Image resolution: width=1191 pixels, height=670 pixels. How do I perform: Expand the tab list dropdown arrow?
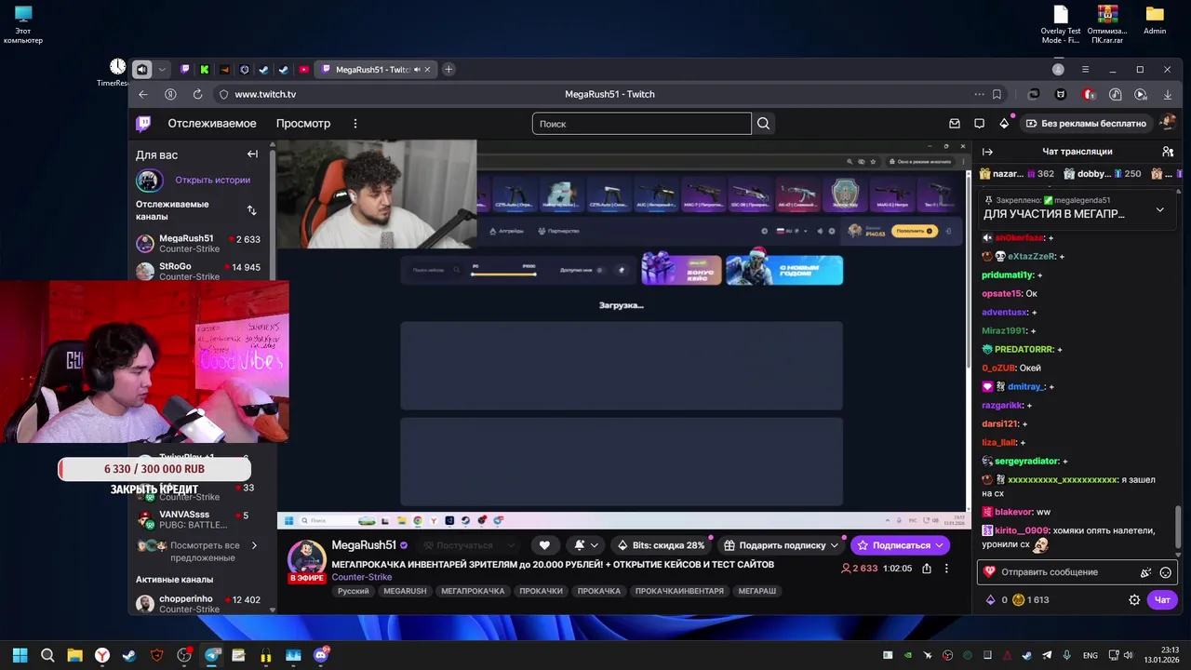coord(162,70)
